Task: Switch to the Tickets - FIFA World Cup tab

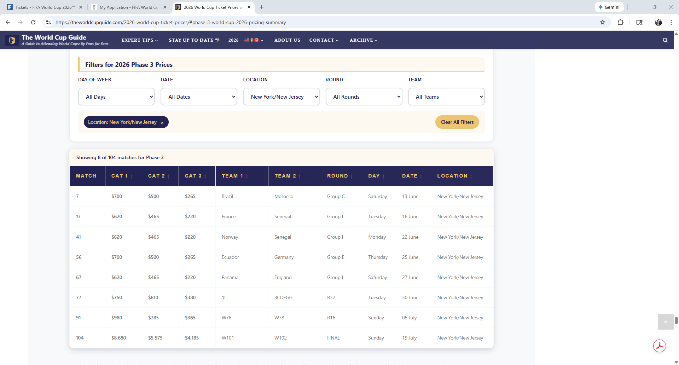Action: (45, 7)
